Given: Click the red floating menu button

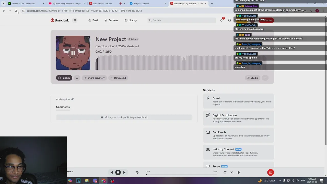Looking at the screenshot, I should click(x=271, y=172).
